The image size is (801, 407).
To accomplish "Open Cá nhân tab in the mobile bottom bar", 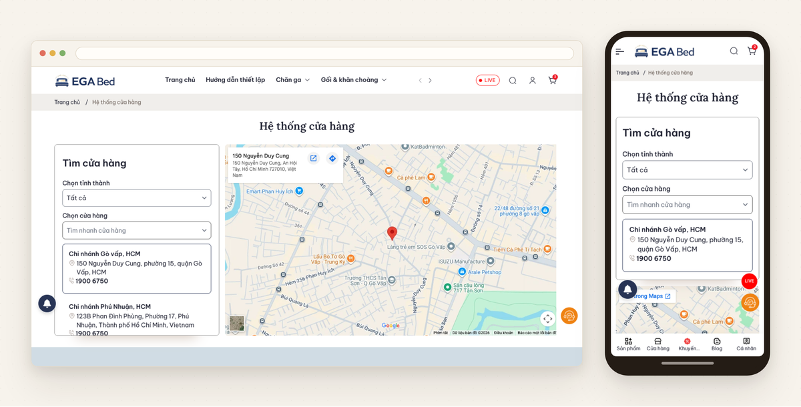I will [x=746, y=344].
